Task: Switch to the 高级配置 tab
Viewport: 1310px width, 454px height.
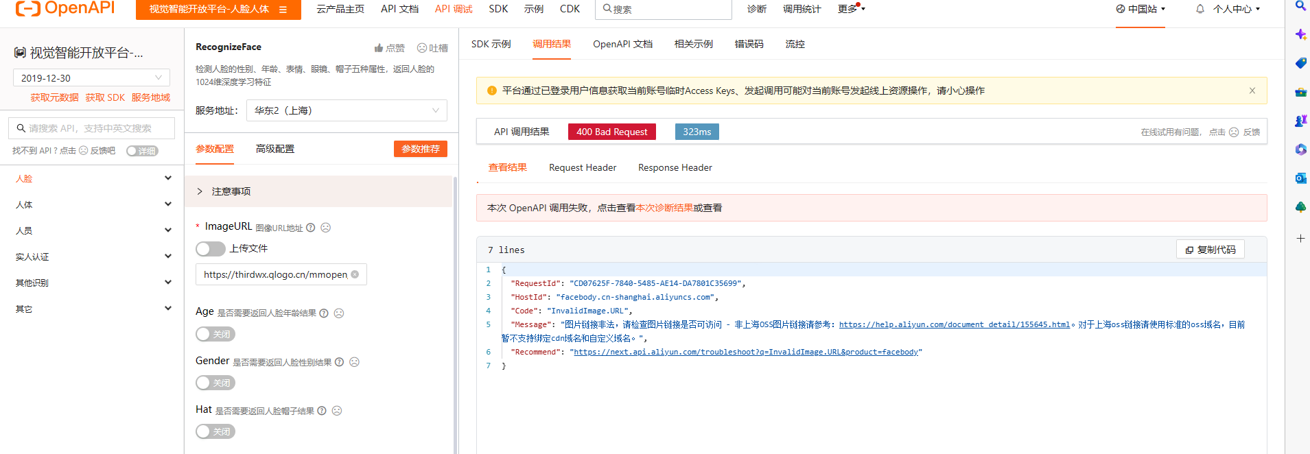Action: tap(275, 149)
